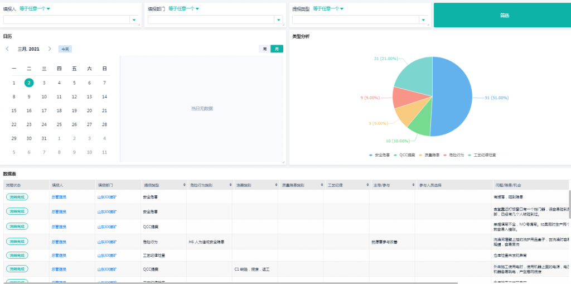
Task: Click the 筛选 filter button
Action: 502,15
